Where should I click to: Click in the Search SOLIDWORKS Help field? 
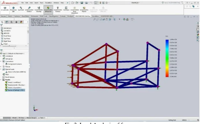tap(172, 3)
